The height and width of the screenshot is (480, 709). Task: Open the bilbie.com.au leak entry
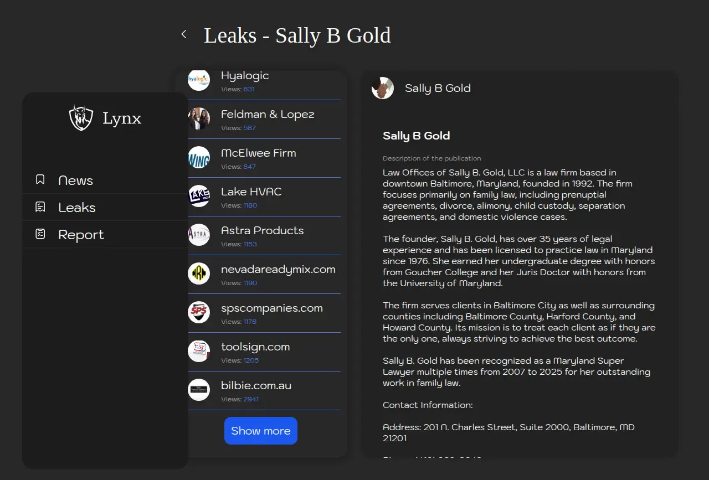[256, 386]
